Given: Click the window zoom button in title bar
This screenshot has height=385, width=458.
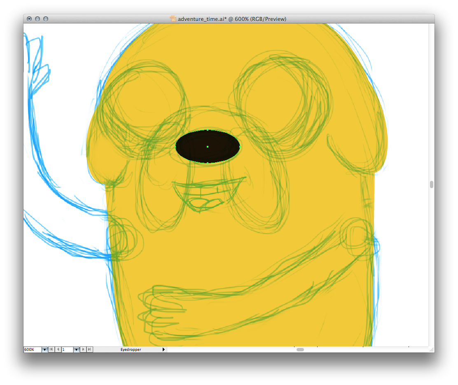Looking at the screenshot, I should [x=46, y=19].
